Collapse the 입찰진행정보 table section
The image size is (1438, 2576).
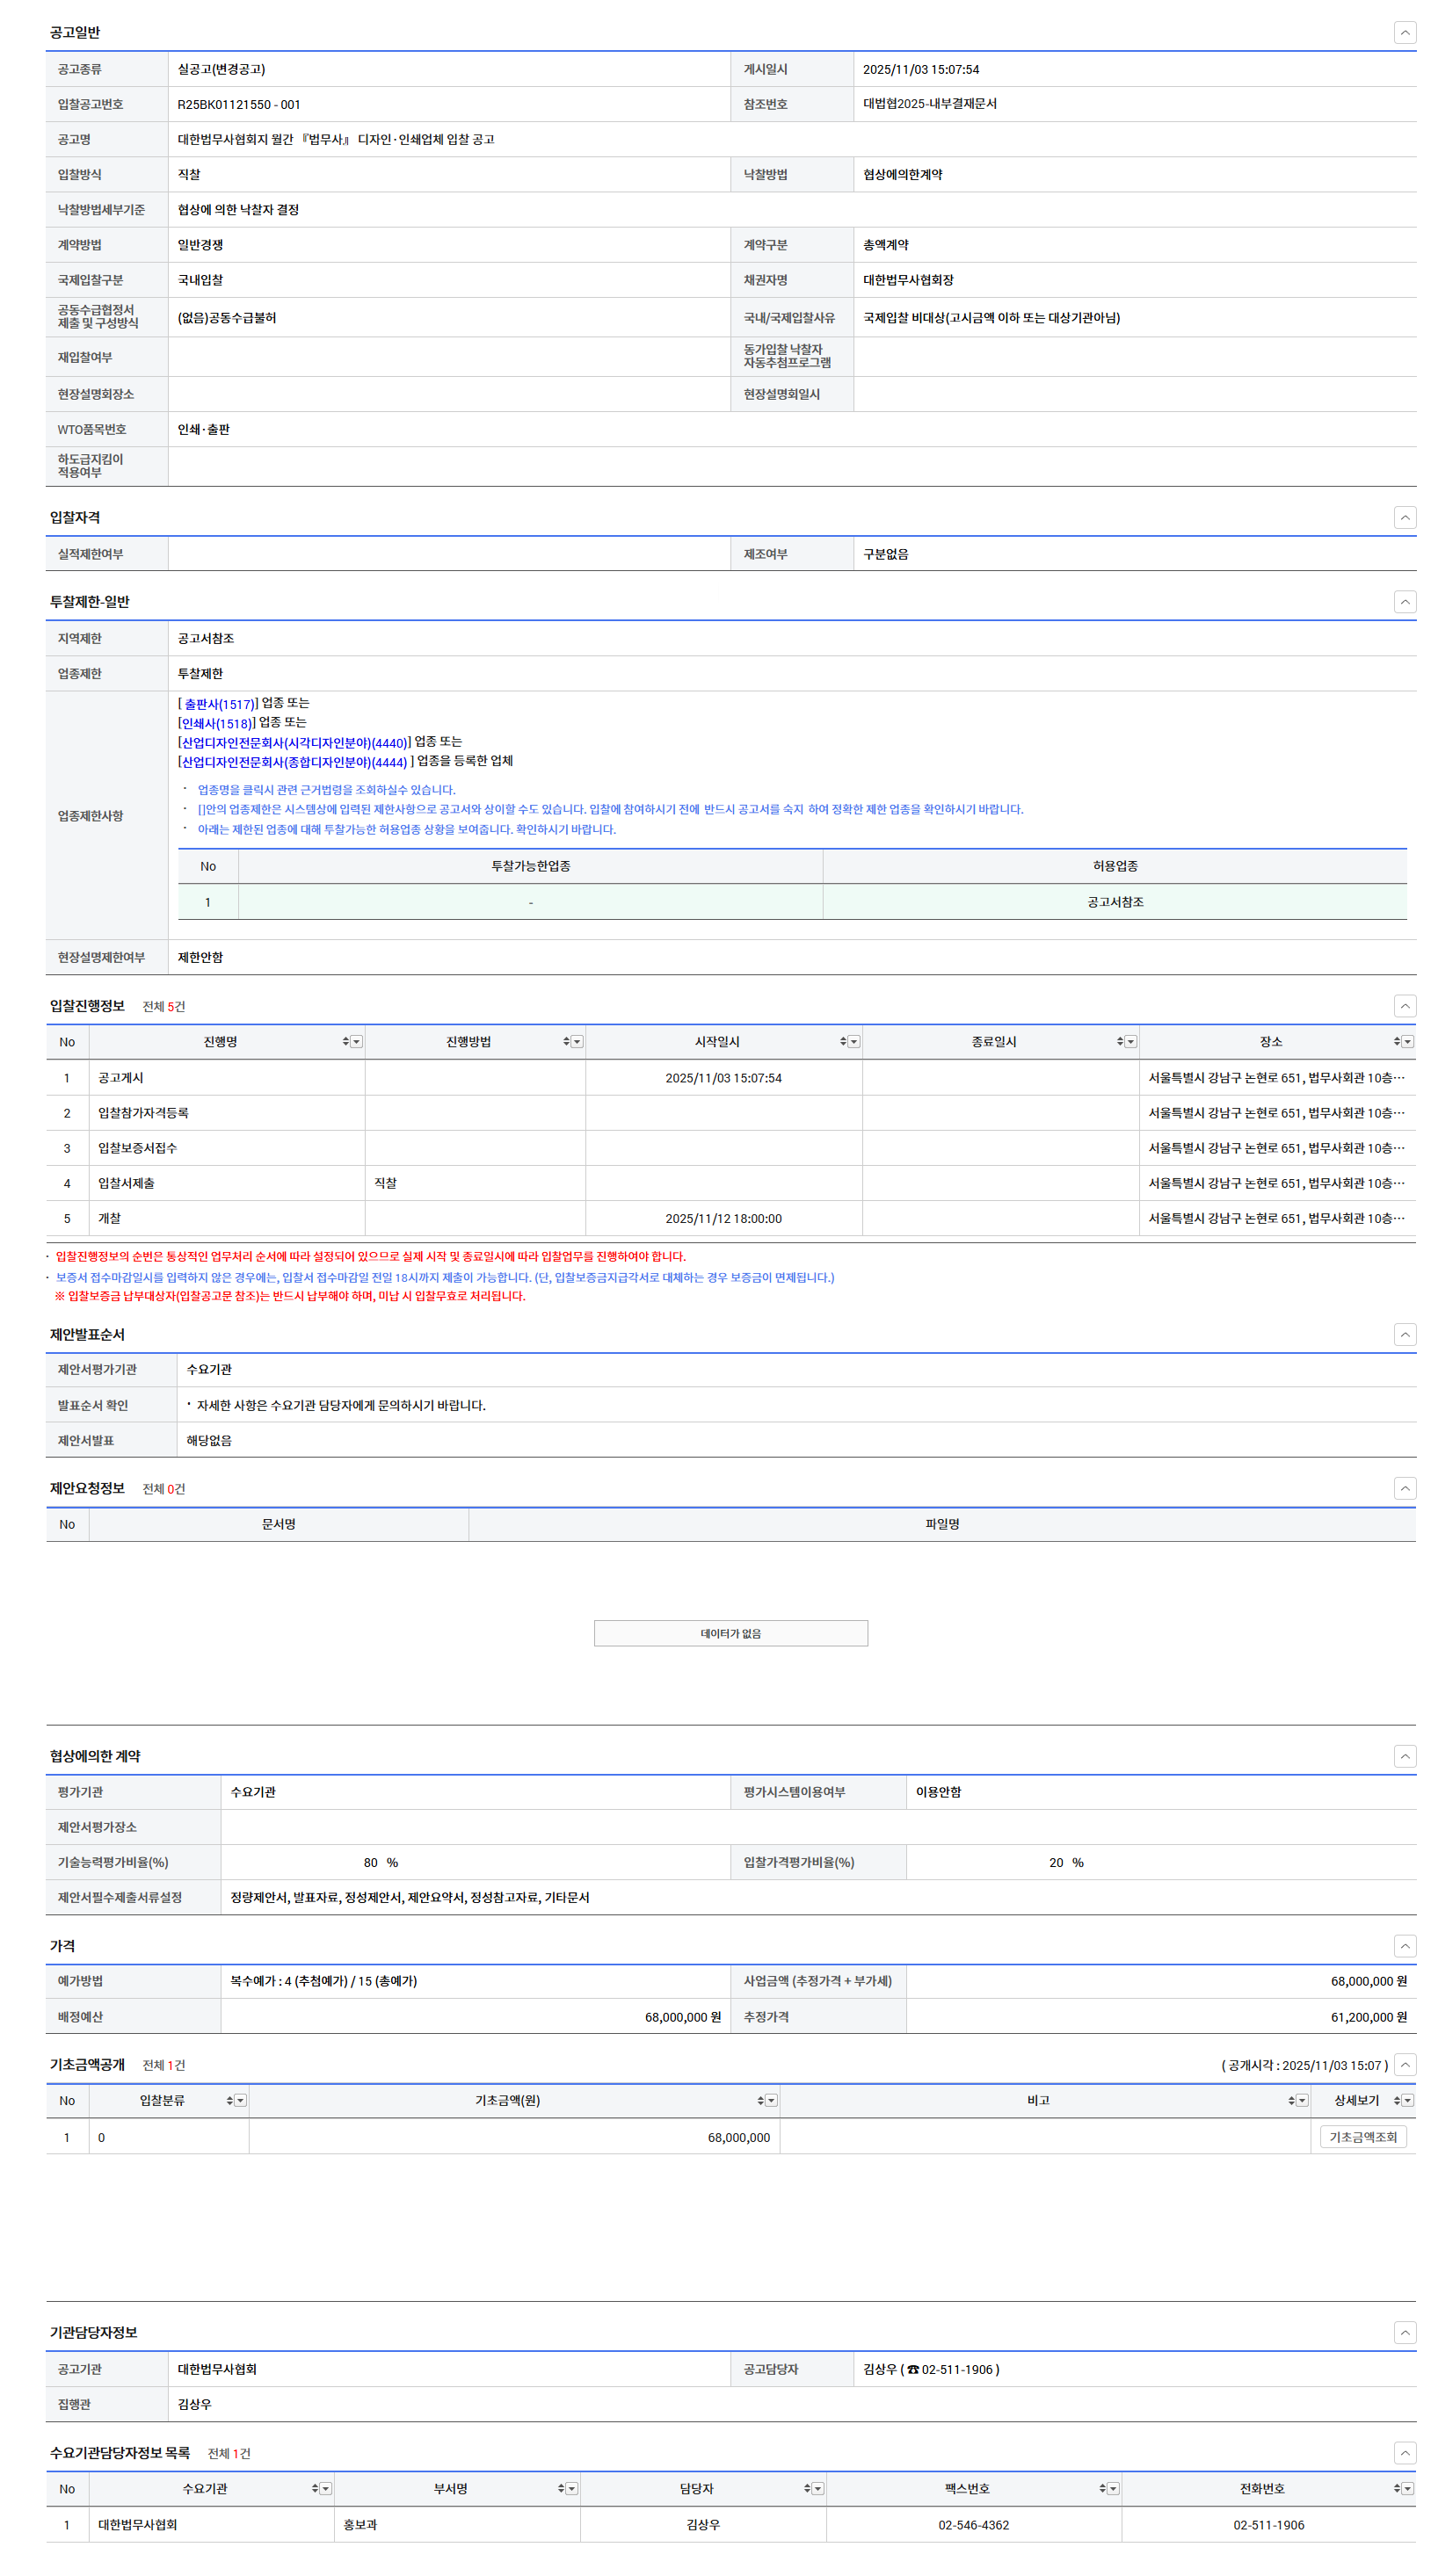point(1404,1006)
